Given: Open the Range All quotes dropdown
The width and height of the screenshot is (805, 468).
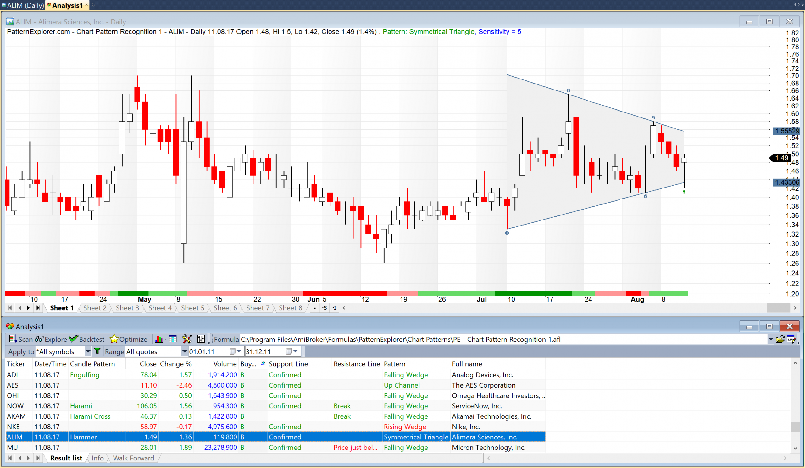Looking at the screenshot, I should pos(184,351).
